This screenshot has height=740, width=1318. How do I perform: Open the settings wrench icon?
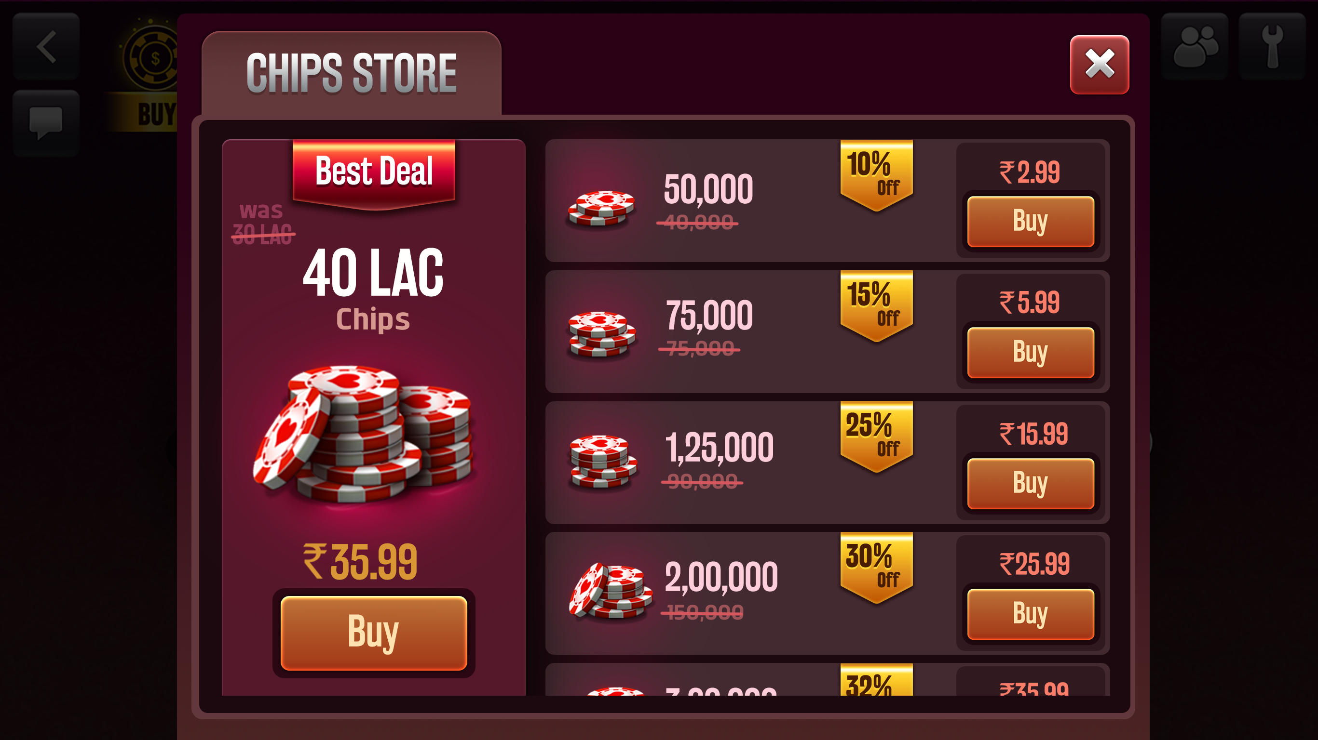[1272, 47]
